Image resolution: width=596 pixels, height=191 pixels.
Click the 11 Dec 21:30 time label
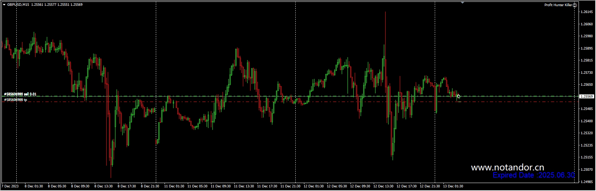290,187
